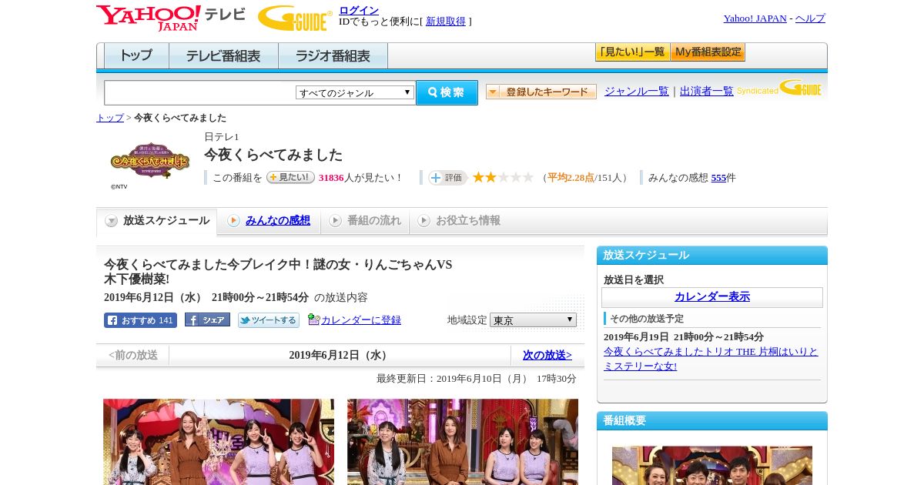Image resolution: width=924 pixels, height=485 pixels.
Task: Click the カレンダーに登録 calendar icon
Action: coord(313,319)
